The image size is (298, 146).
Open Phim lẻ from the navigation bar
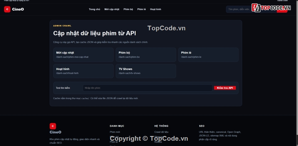(141, 9)
